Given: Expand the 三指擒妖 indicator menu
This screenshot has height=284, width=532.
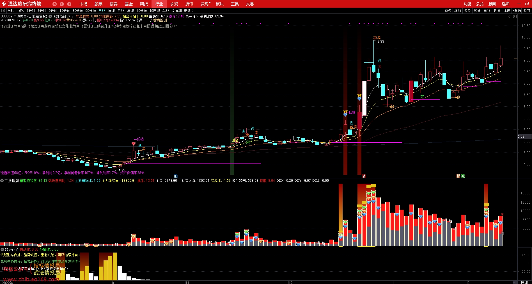Looking at the screenshot, I should pyautogui.click(x=2, y=181).
